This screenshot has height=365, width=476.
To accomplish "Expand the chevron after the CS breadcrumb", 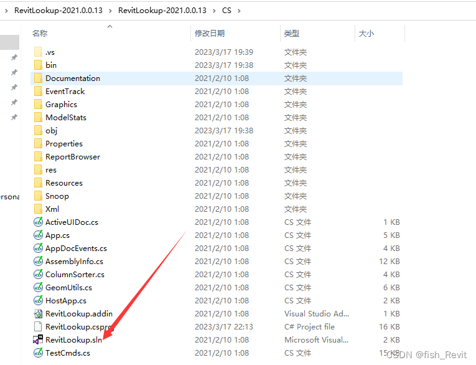I will [239, 11].
